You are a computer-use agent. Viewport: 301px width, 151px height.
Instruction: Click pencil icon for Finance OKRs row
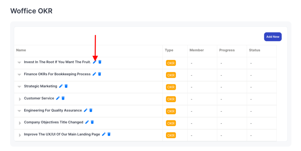tap(94, 74)
